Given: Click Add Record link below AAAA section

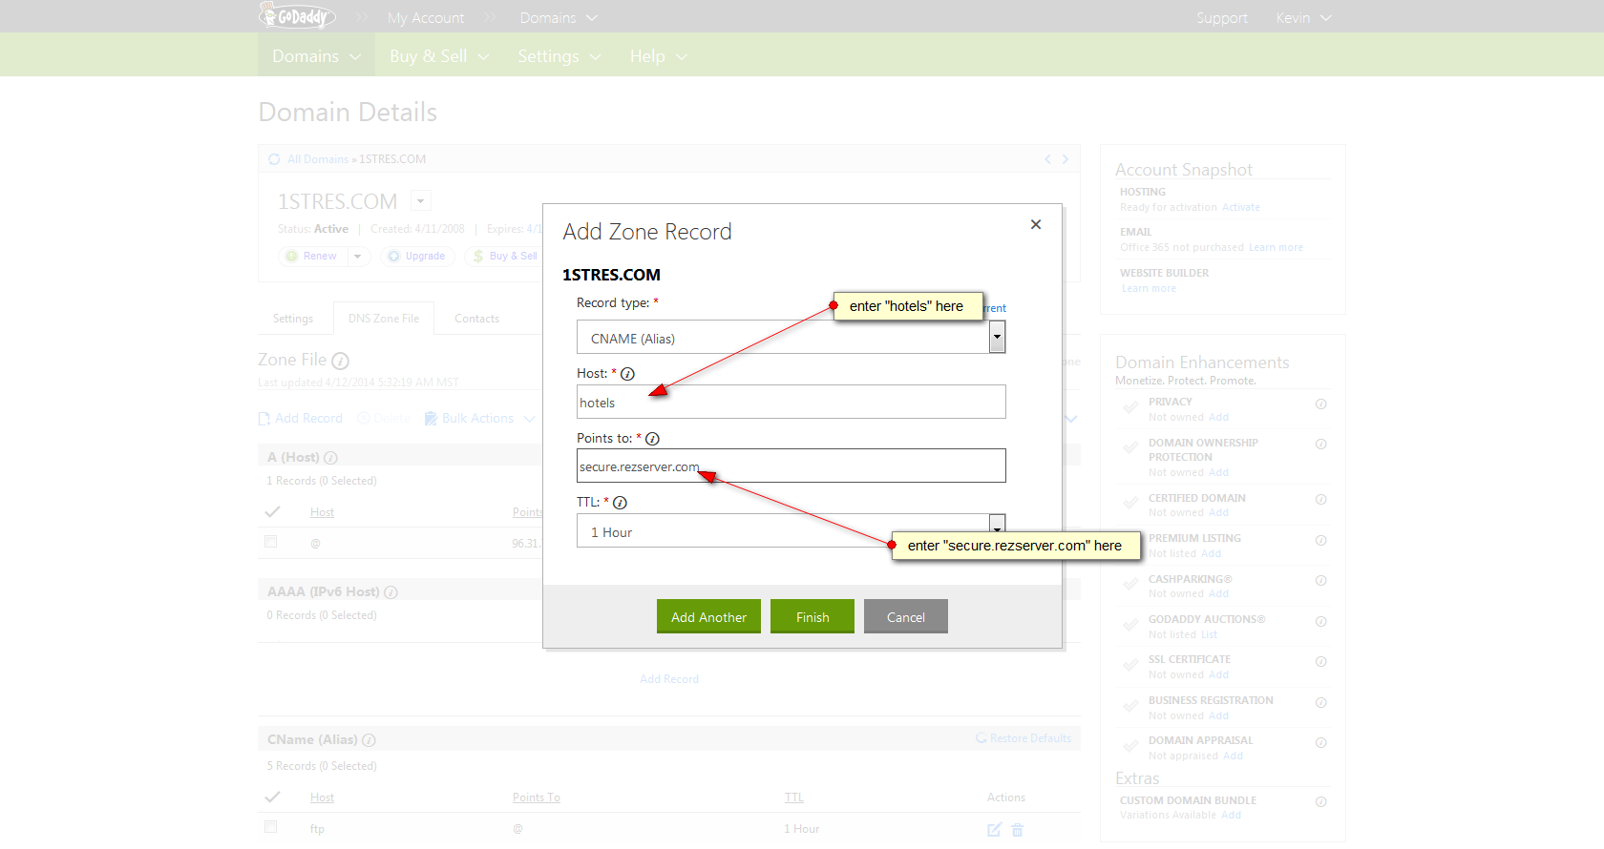Looking at the screenshot, I should click(x=669, y=679).
